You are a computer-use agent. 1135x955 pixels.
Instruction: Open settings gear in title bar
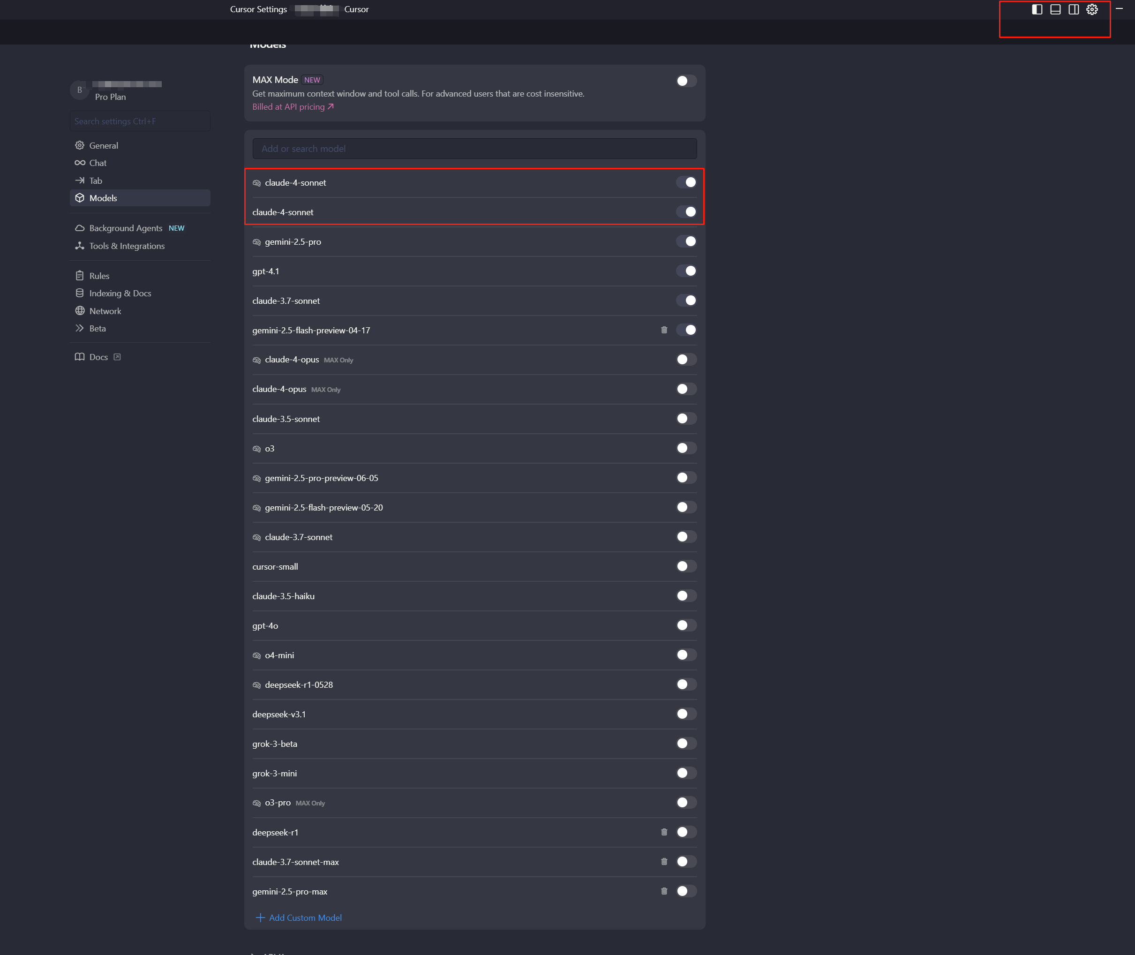(1092, 9)
